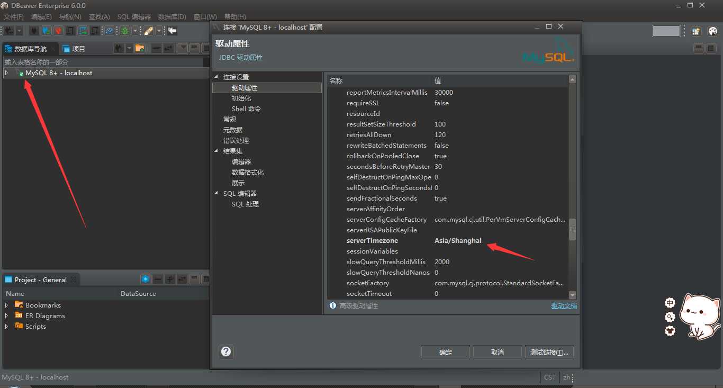Open dropdown beside new connection toolbar icon
The image size is (723, 388).
19,31
